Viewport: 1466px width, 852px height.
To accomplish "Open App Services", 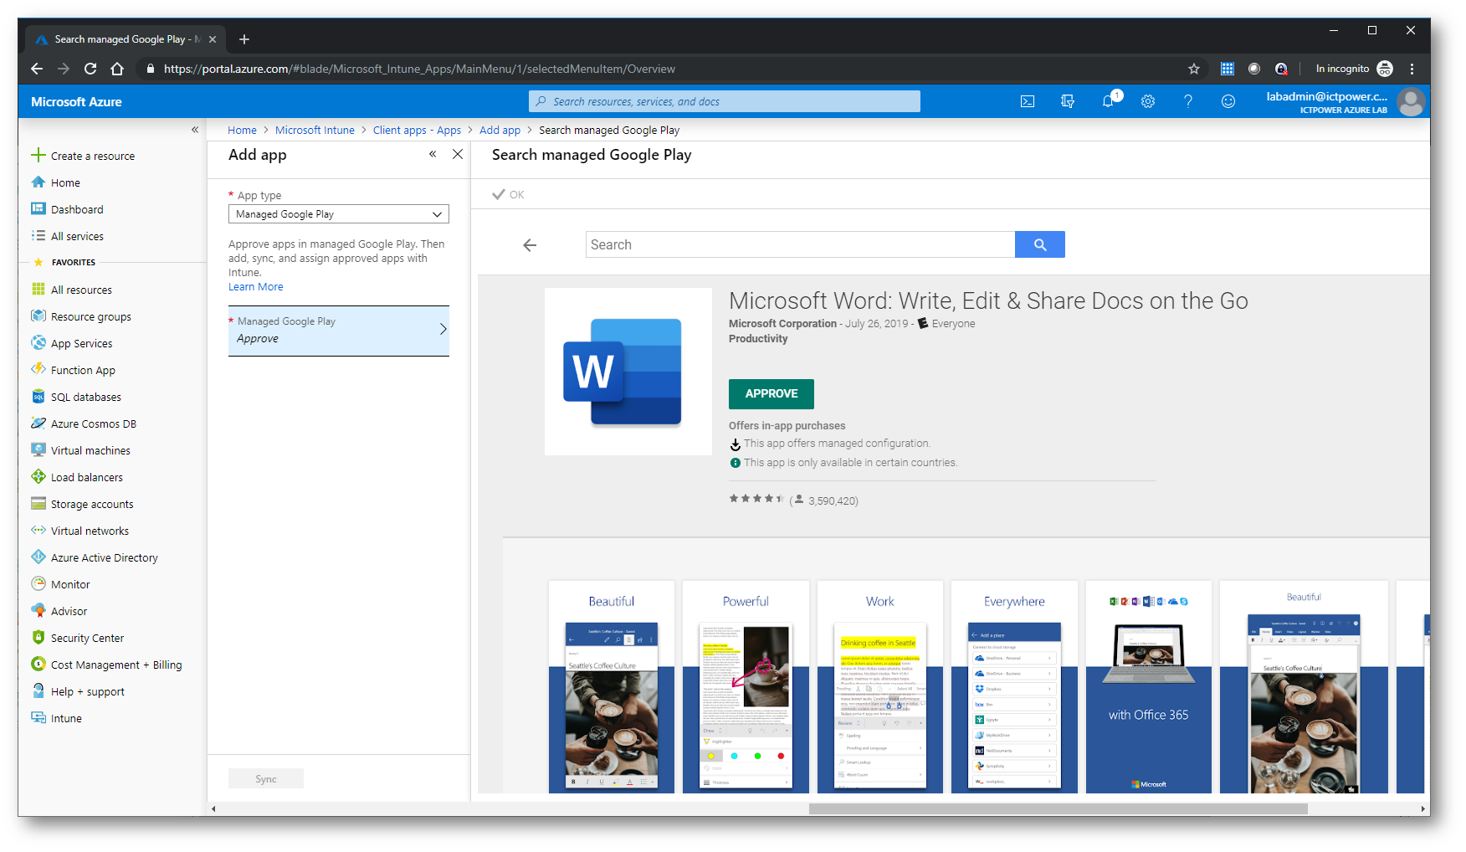I will pos(72,343).
